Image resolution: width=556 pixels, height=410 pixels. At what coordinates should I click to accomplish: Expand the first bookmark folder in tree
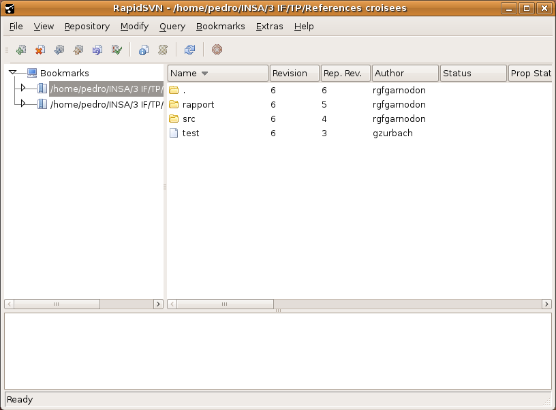[22, 88]
